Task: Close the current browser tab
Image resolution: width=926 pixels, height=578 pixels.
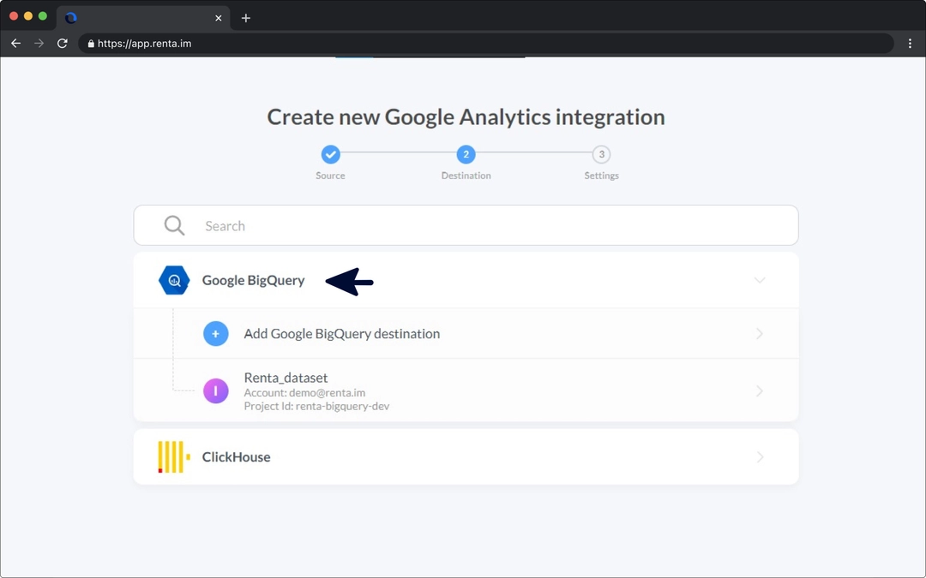Action: point(219,18)
